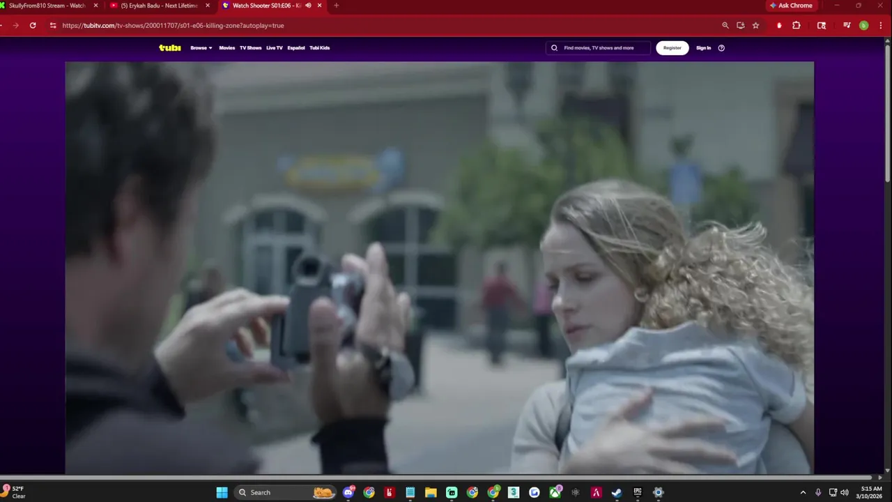892x502 pixels.
Task: Click the Tubi search magnifier icon
Action: pyautogui.click(x=555, y=48)
